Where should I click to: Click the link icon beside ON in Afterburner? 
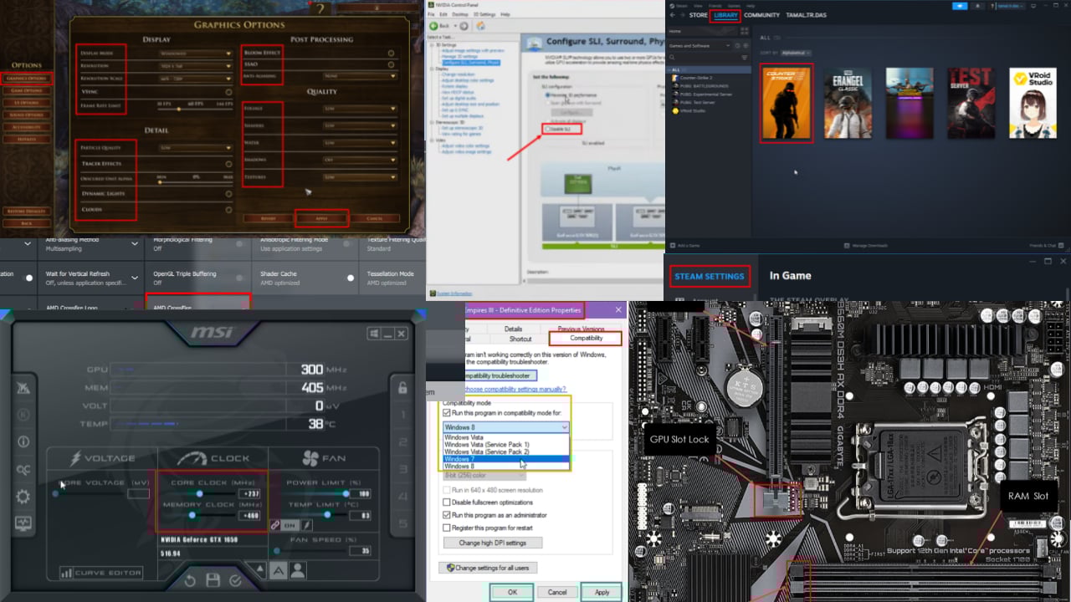[x=275, y=525]
